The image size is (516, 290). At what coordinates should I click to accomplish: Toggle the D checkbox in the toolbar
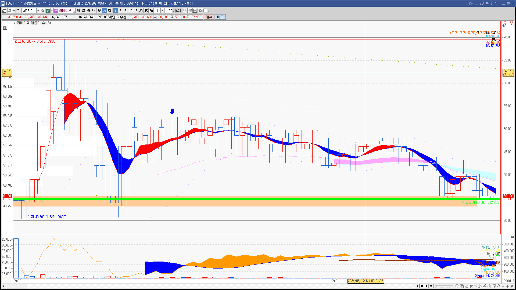tap(205, 11)
